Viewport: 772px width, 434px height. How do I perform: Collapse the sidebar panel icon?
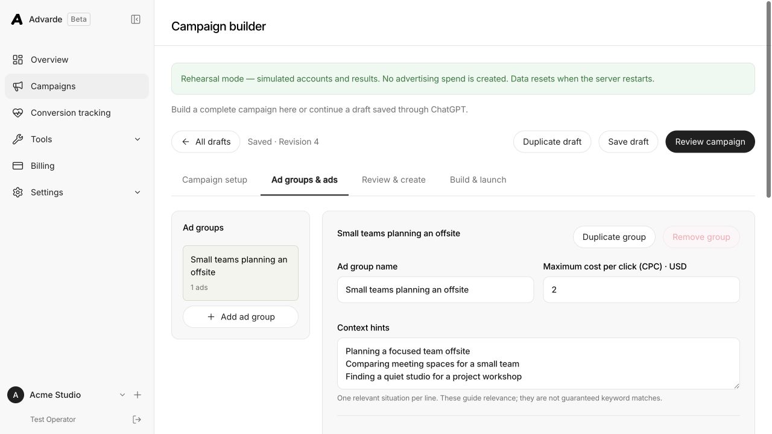click(x=136, y=19)
